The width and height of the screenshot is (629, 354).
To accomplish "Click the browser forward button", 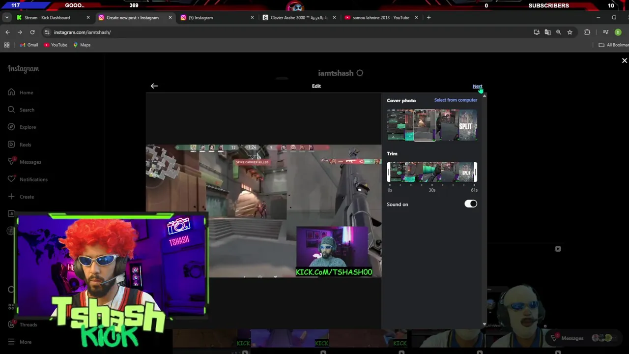I will pos(20,32).
